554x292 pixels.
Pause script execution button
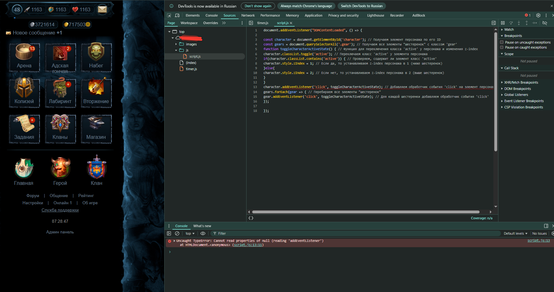503,23
